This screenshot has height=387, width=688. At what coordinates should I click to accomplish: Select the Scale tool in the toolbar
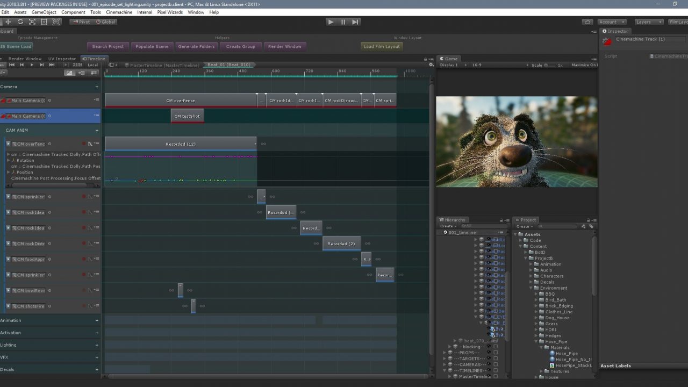pos(32,22)
